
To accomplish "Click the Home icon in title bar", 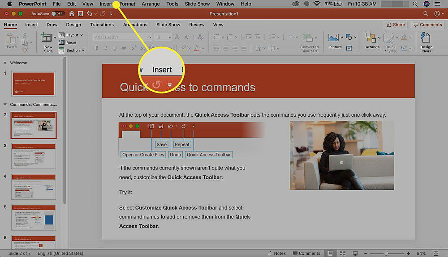I will coord(72,13).
